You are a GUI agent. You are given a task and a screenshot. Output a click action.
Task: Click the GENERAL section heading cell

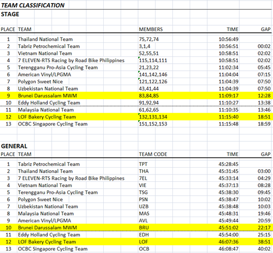coord(14,146)
